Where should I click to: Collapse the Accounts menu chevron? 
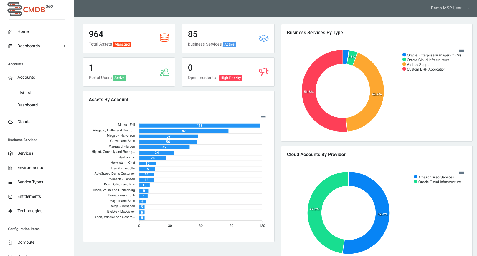point(65,78)
